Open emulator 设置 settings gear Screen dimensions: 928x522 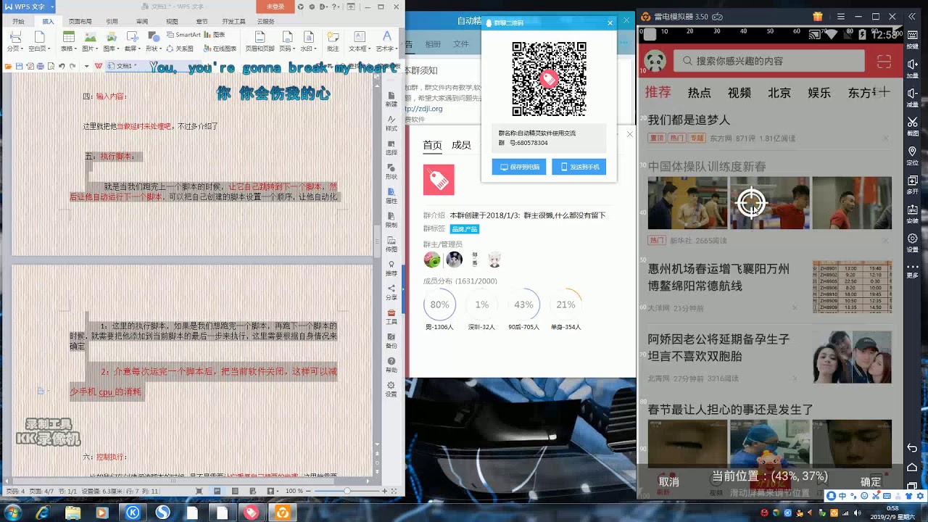coord(913,242)
